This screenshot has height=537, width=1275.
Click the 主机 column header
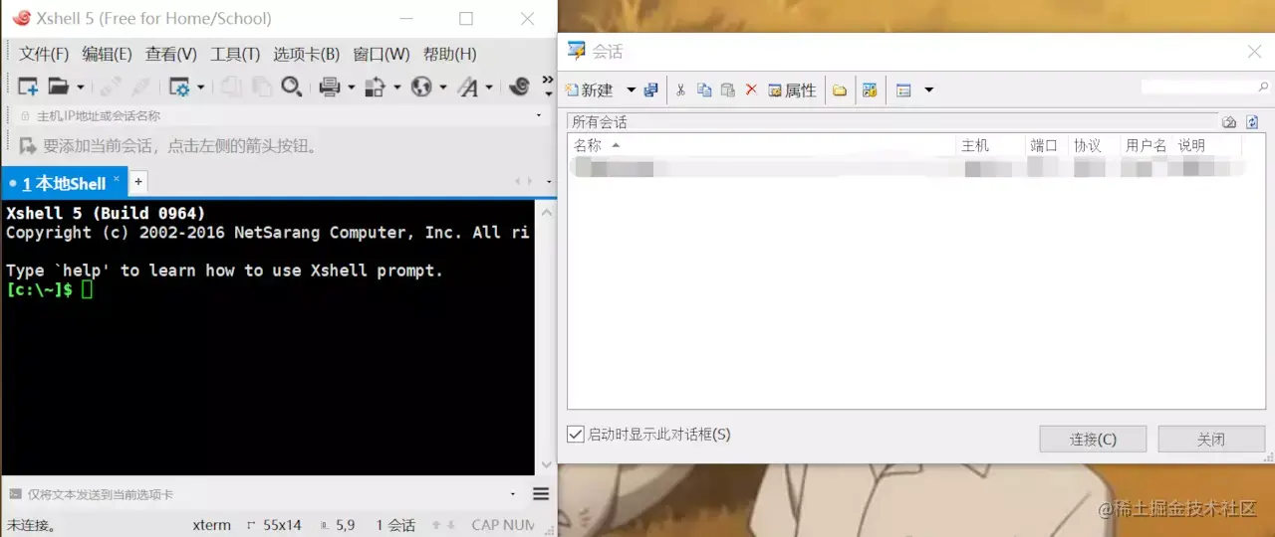tap(990, 145)
